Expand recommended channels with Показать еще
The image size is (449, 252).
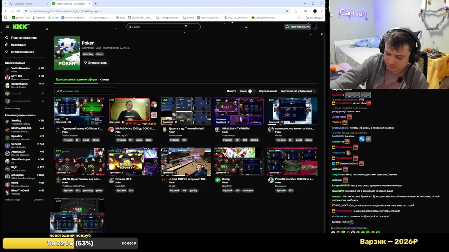pyautogui.click(x=12, y=199)
